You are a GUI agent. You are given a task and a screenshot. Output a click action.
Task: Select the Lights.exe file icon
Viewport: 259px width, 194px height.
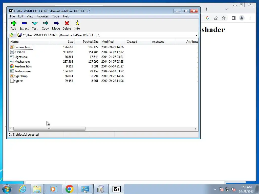click(12, 57)
